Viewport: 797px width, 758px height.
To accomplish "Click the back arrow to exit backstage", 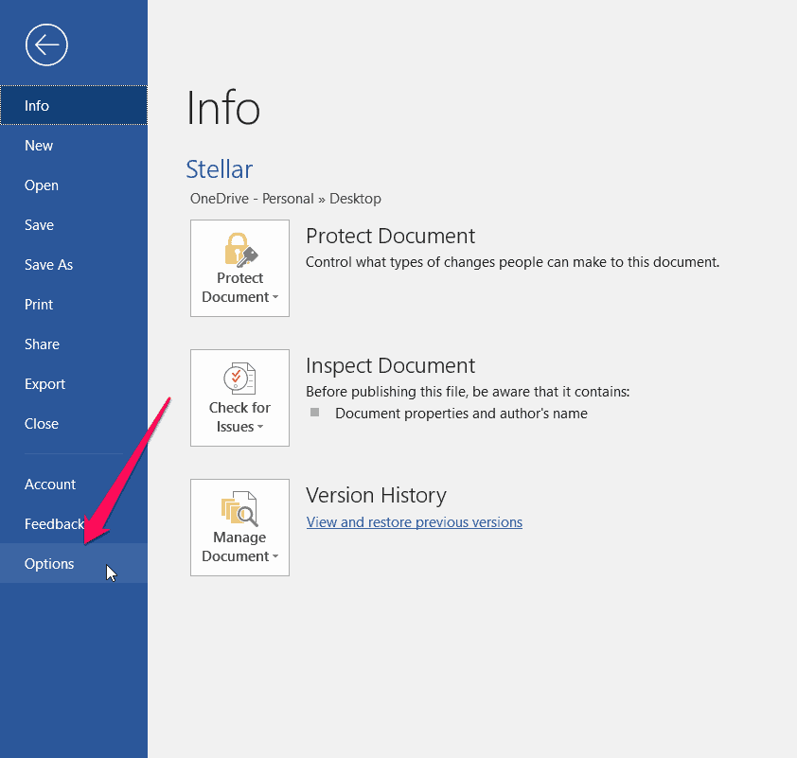I will [46, 44].
